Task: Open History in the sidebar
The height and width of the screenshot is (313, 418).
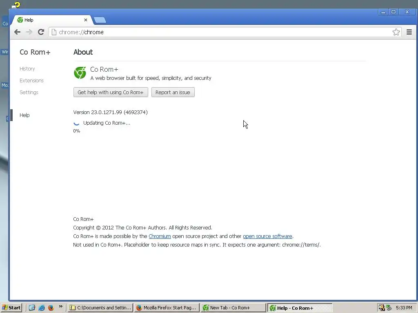Action: 27,68
